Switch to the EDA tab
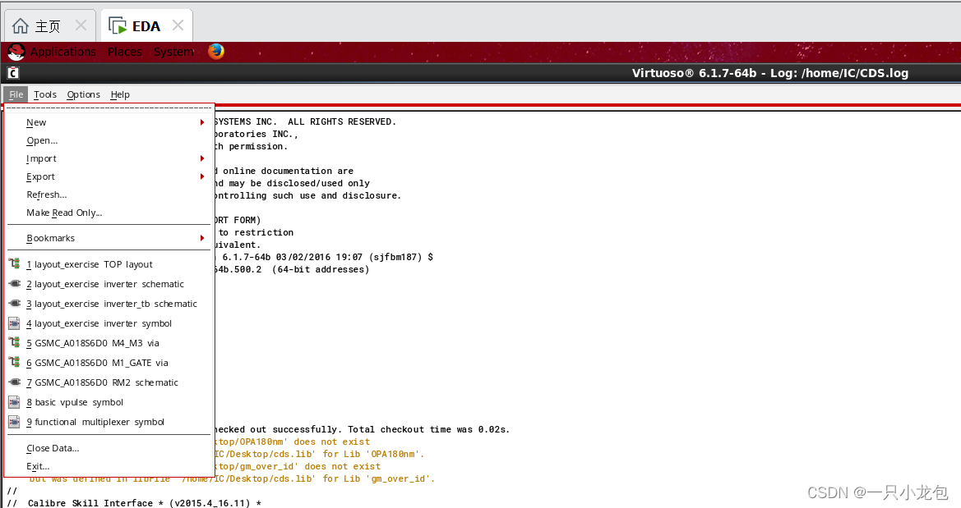This screenshot has height=508, width=961. [x=146, y=25]
